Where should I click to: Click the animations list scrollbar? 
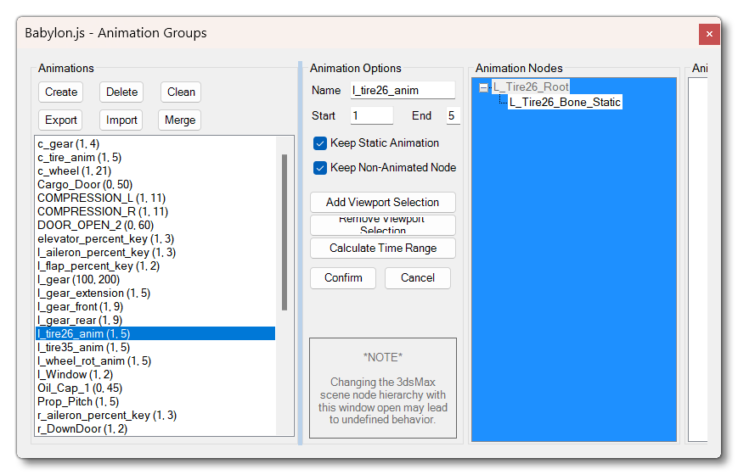[x=284, y=229]
